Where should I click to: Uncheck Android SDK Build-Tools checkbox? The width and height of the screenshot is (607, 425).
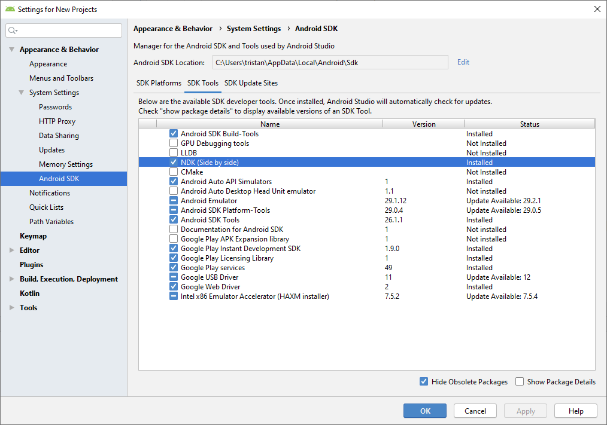click(174, 134)
